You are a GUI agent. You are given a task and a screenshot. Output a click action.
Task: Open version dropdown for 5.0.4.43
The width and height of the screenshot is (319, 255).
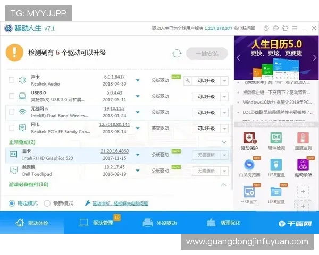point(138,96)
